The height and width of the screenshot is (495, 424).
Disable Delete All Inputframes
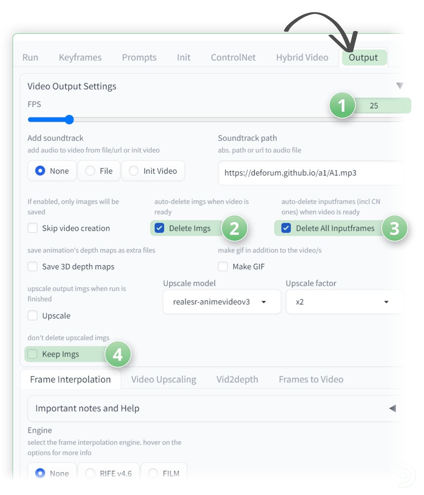tap(287, 228)
